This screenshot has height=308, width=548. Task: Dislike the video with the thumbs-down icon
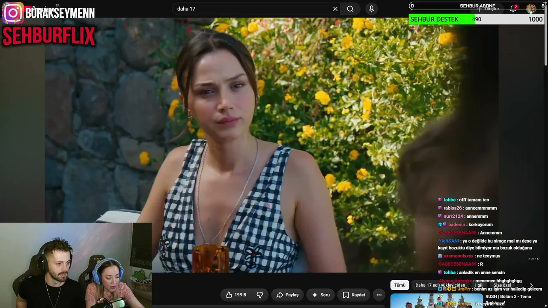(x=259, y=295)
